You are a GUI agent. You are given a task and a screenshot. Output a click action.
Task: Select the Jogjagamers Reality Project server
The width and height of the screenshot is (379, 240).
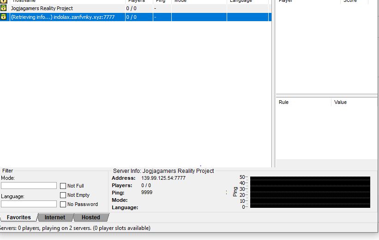point(136,8)
